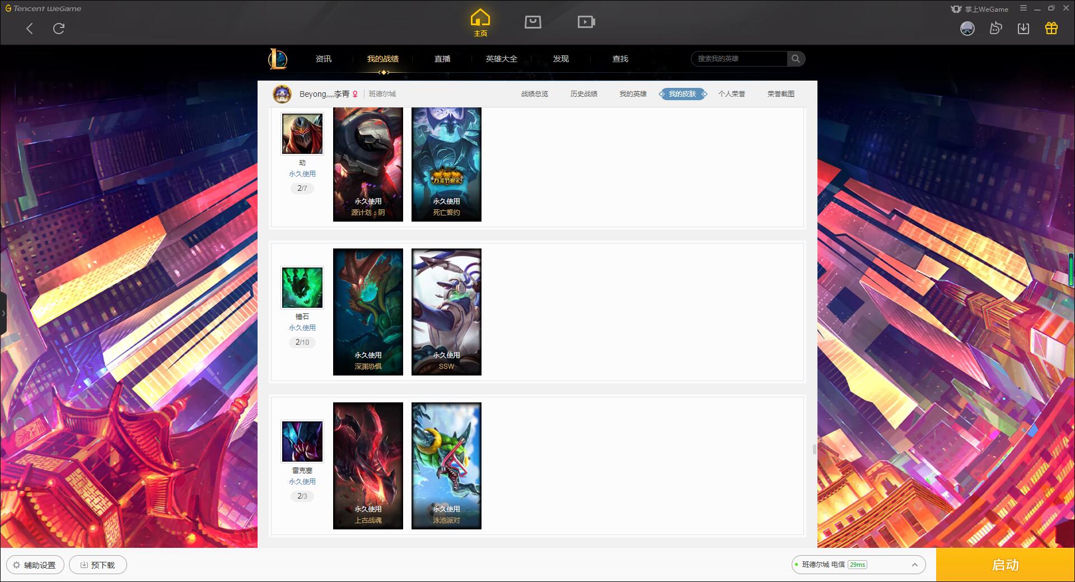Open the 死亡誓约 skin card
The height and width of the screenshot is (582, 1075).
pyautogui.click(x=446, y=164)
